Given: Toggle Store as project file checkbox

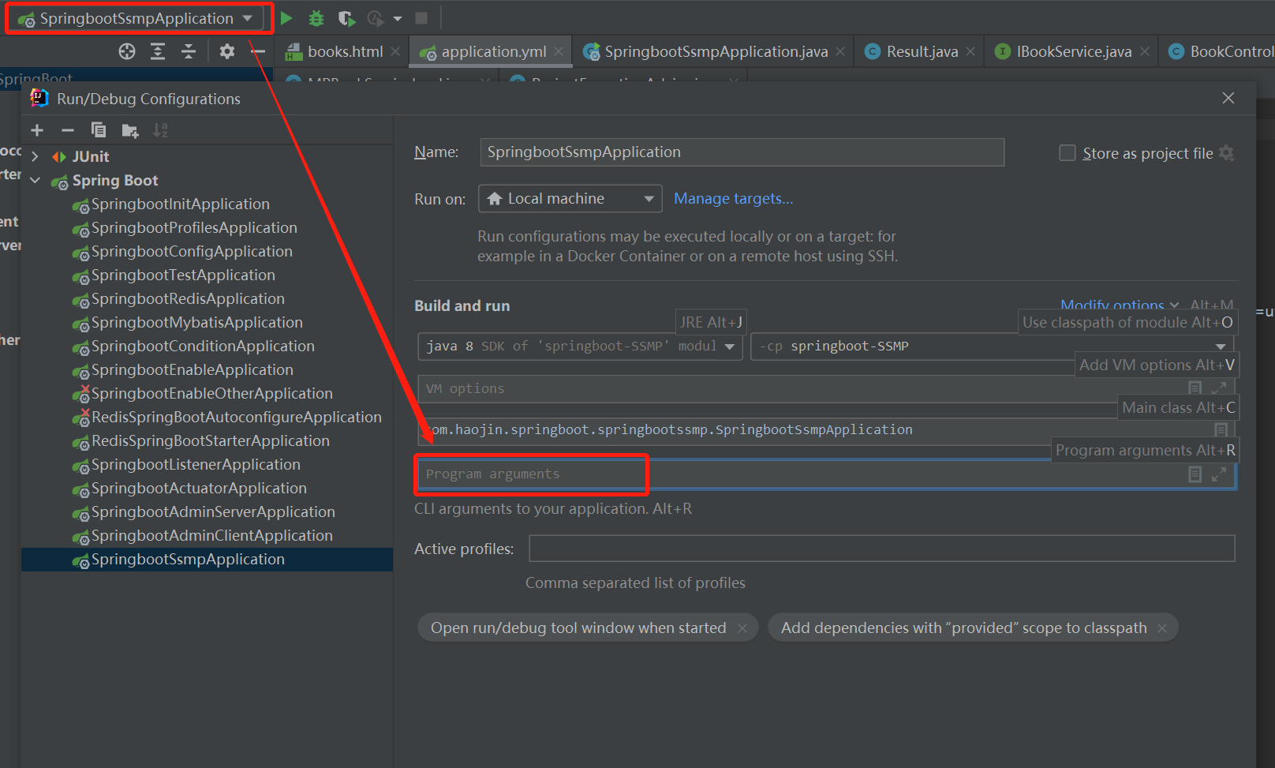Looking at the screenshot, I should (x=1067, y=152).
